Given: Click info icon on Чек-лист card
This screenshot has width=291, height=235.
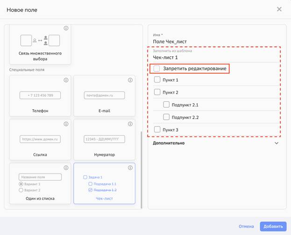Looking at the screenshot, I should point(130,168).
